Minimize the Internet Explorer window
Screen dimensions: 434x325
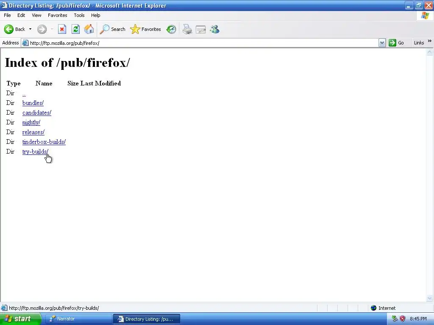coord(409,5)
